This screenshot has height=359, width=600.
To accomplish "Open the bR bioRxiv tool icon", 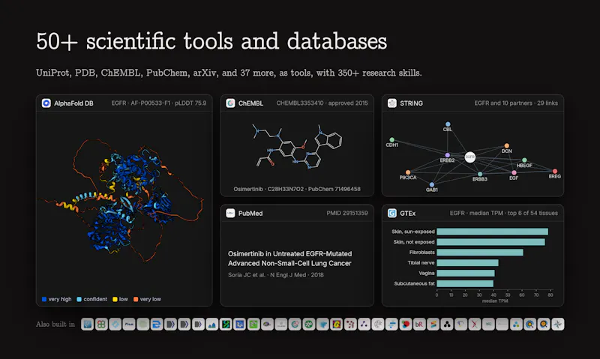I will [x=419, y=325].
